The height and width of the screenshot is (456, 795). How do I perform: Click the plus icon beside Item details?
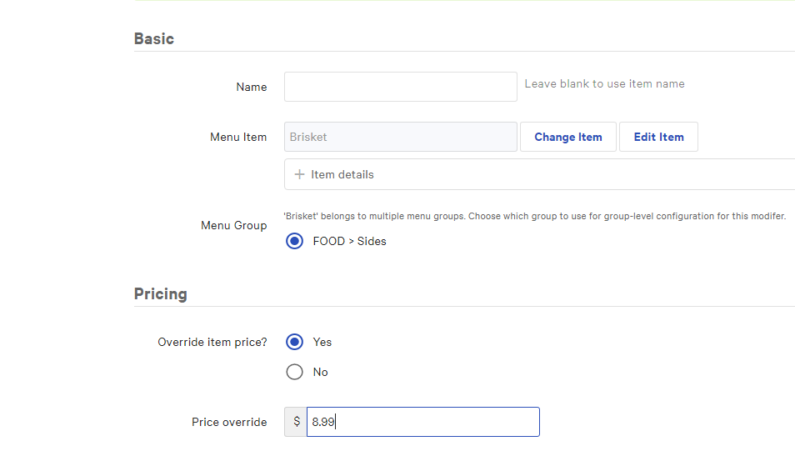[x=299, y=174]
